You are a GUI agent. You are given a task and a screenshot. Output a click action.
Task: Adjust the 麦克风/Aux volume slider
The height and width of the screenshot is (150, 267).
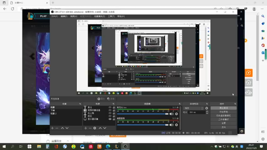pos(143,114)
